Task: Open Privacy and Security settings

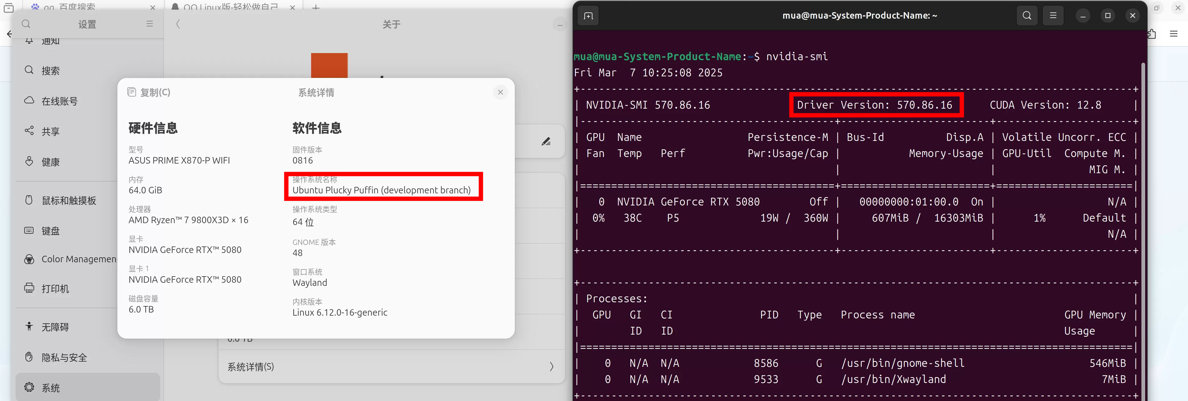Action: (x=64, y=358)
